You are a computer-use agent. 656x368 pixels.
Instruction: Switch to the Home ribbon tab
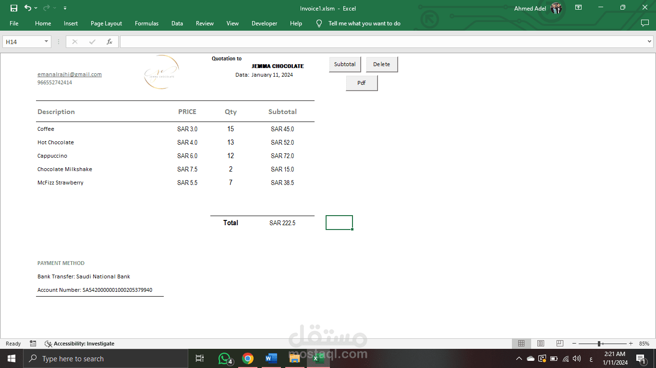pos(43,23)
